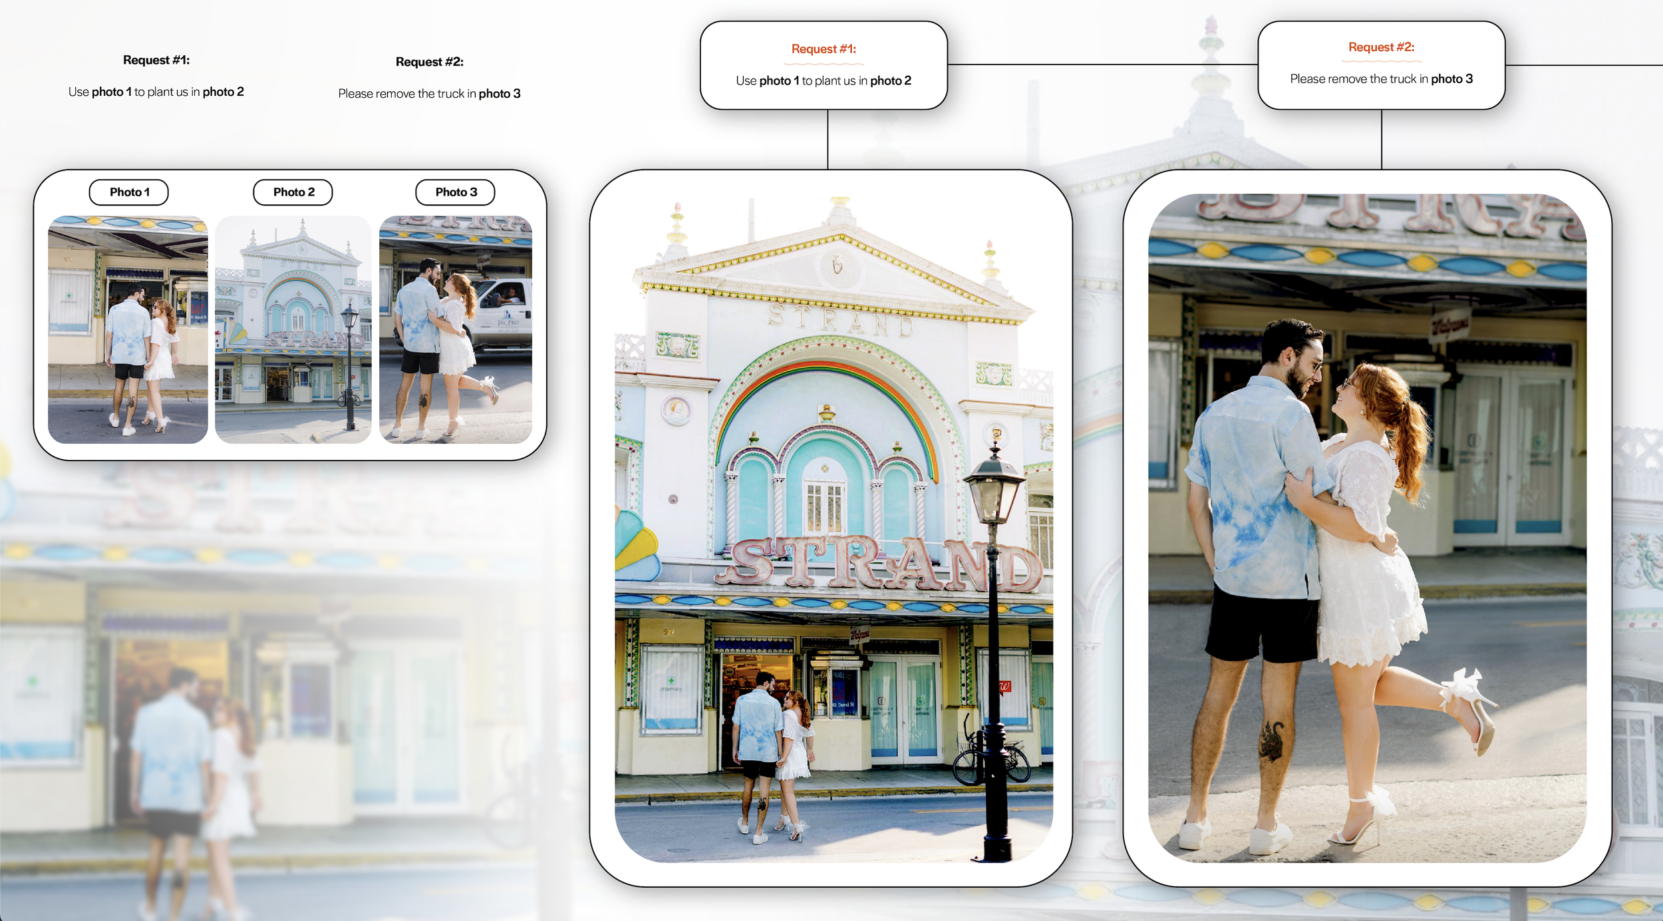Open the Photo 2 Strand building thumbnail
The width and height of the screenshot is (1663, 921).
[x=293, y=329]
